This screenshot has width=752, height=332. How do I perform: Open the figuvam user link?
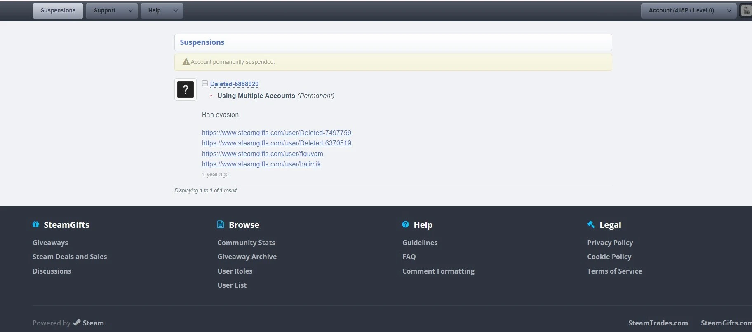[x=263, y=154]
